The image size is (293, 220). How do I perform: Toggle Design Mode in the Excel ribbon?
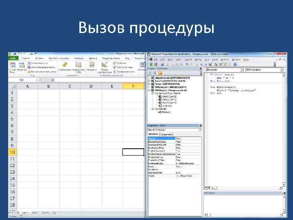click(105, 67)
